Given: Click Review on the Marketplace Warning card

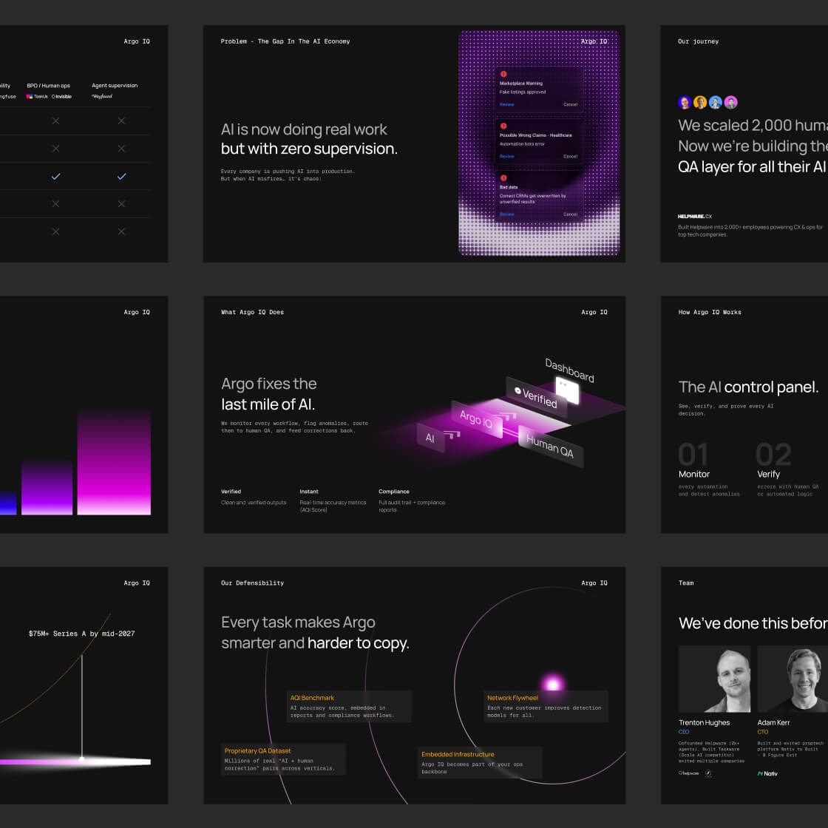Looking at the screenshot, I should [x=507, y=104].
